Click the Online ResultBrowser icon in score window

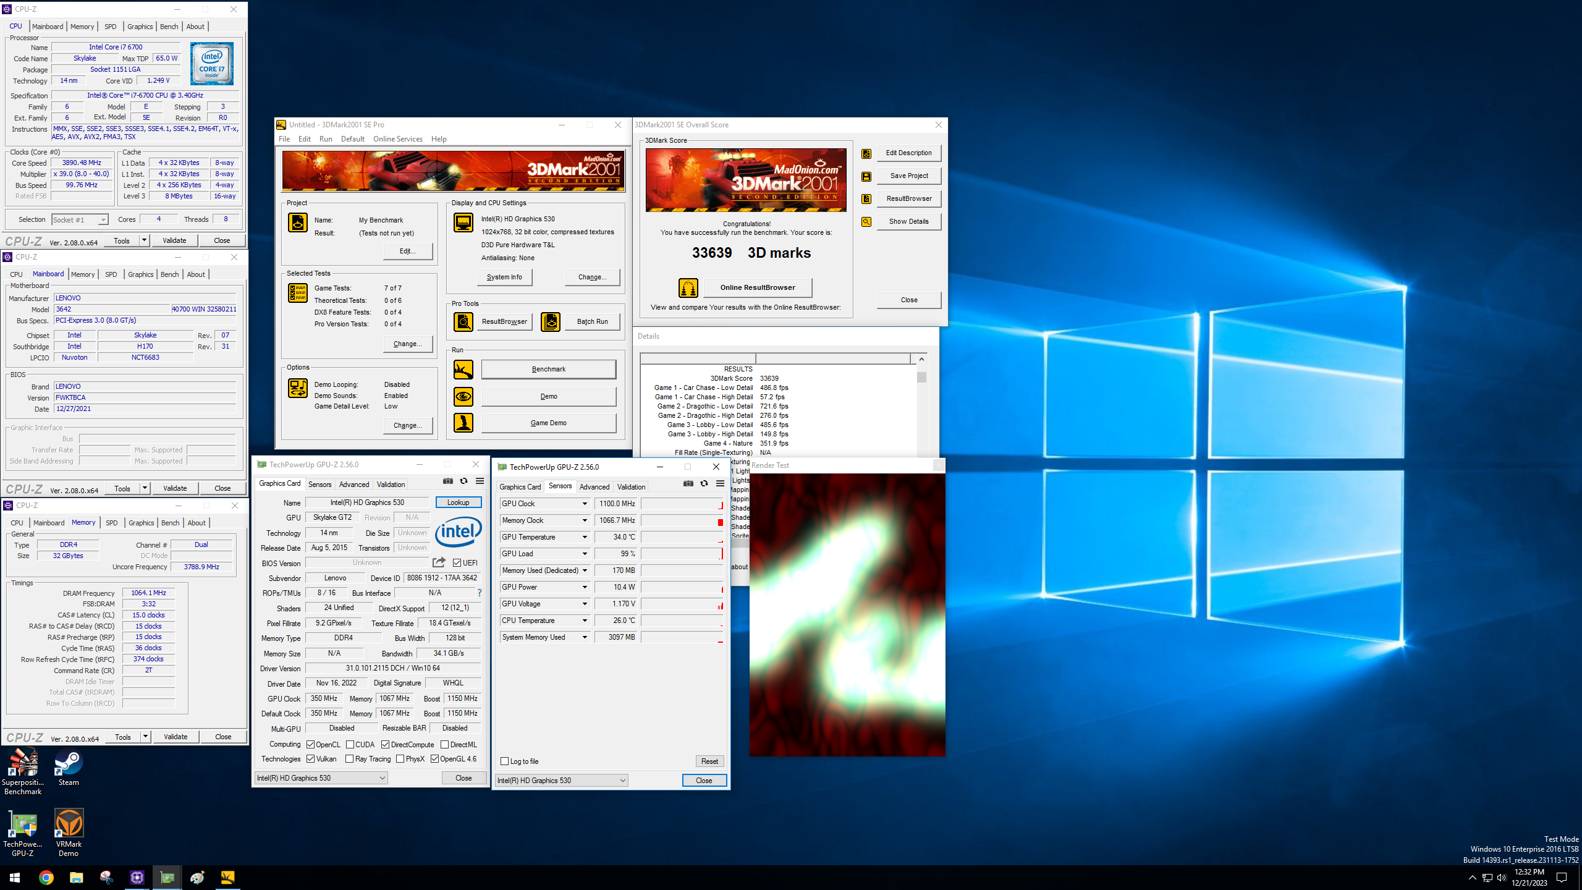coord(688,287)
